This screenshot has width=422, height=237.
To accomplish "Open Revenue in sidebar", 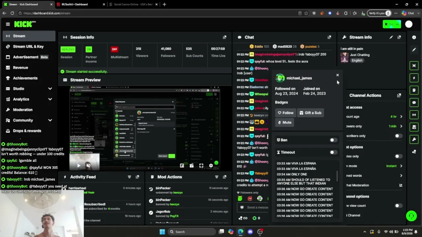I will pyautogui.click(x=29, y=67).
